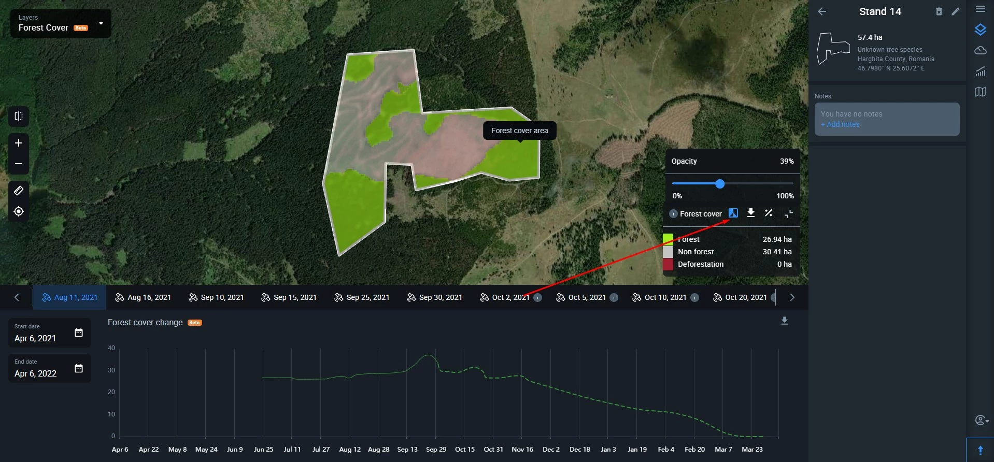
Task: Select the Sep 10, 2021 image date
Action: point(216,297)
